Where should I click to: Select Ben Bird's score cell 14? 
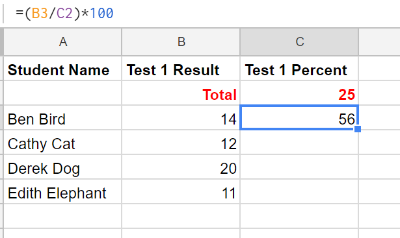coord(181,117)
